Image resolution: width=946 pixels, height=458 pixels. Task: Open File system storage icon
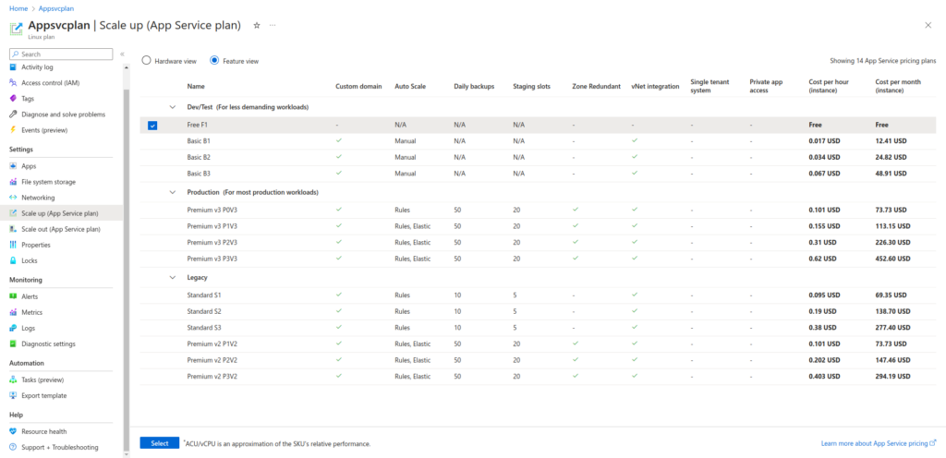pyautogui.click(x=14, y=182)
